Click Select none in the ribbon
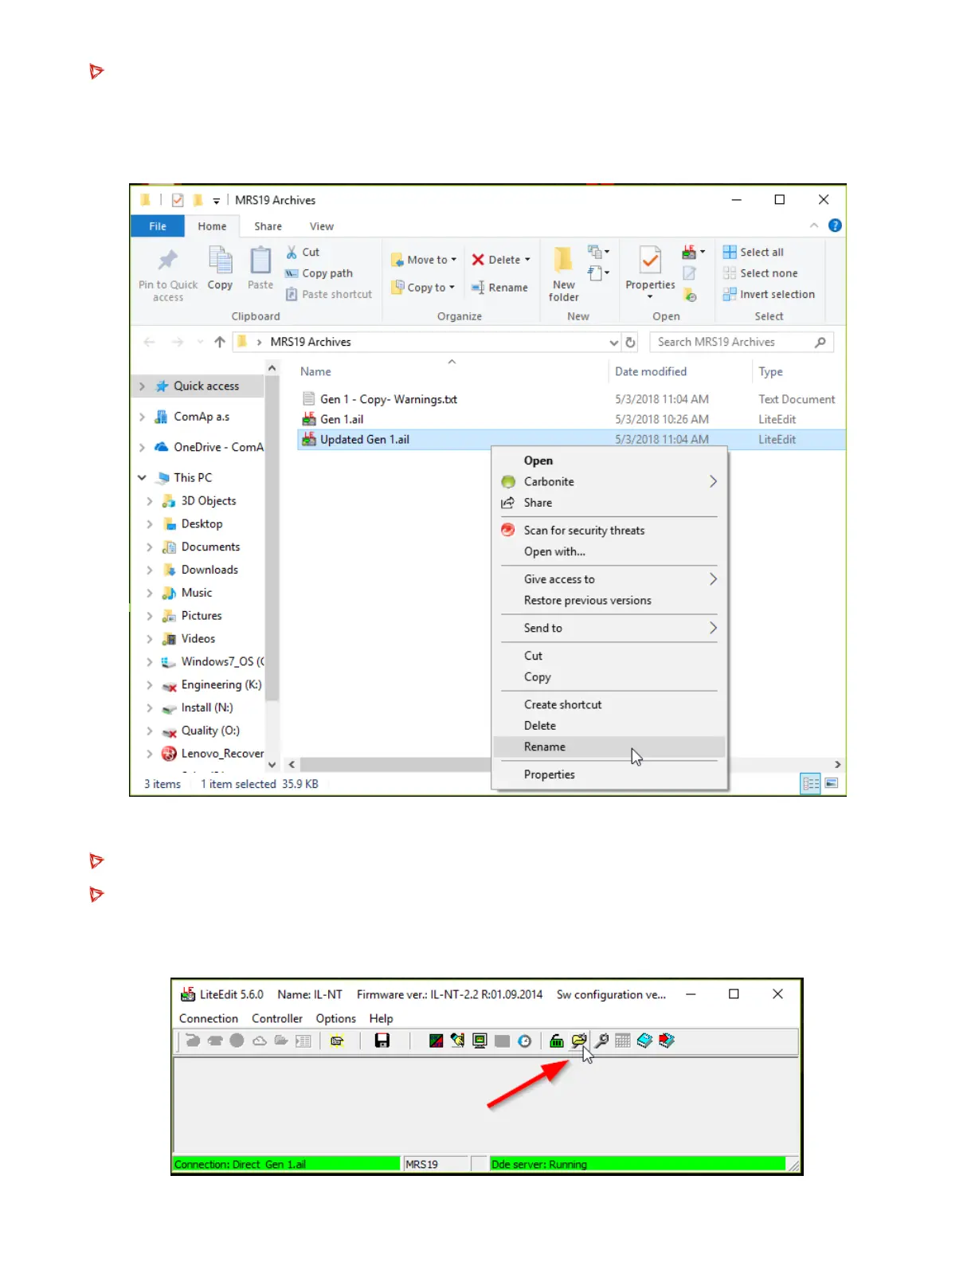This screenshot has width=975, height=1262. 760,273
